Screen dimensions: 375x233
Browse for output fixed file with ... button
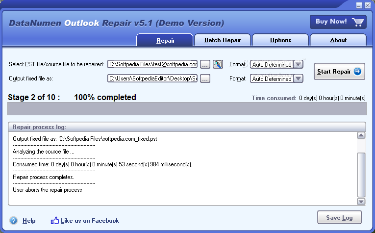[205, 78]
